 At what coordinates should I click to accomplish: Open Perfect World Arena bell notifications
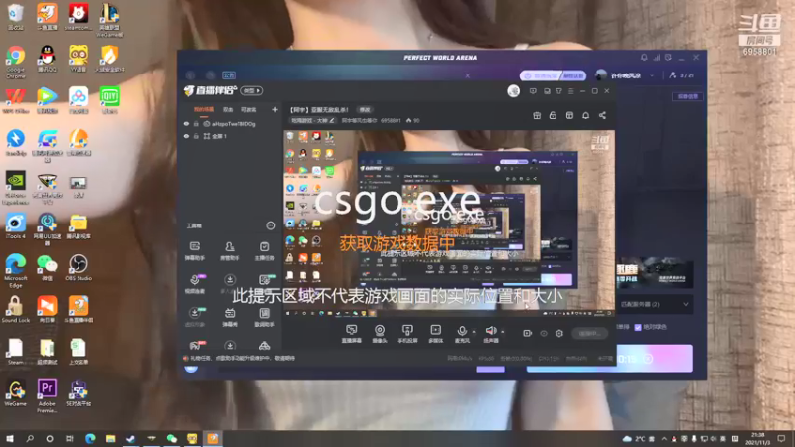pos(644,58)
